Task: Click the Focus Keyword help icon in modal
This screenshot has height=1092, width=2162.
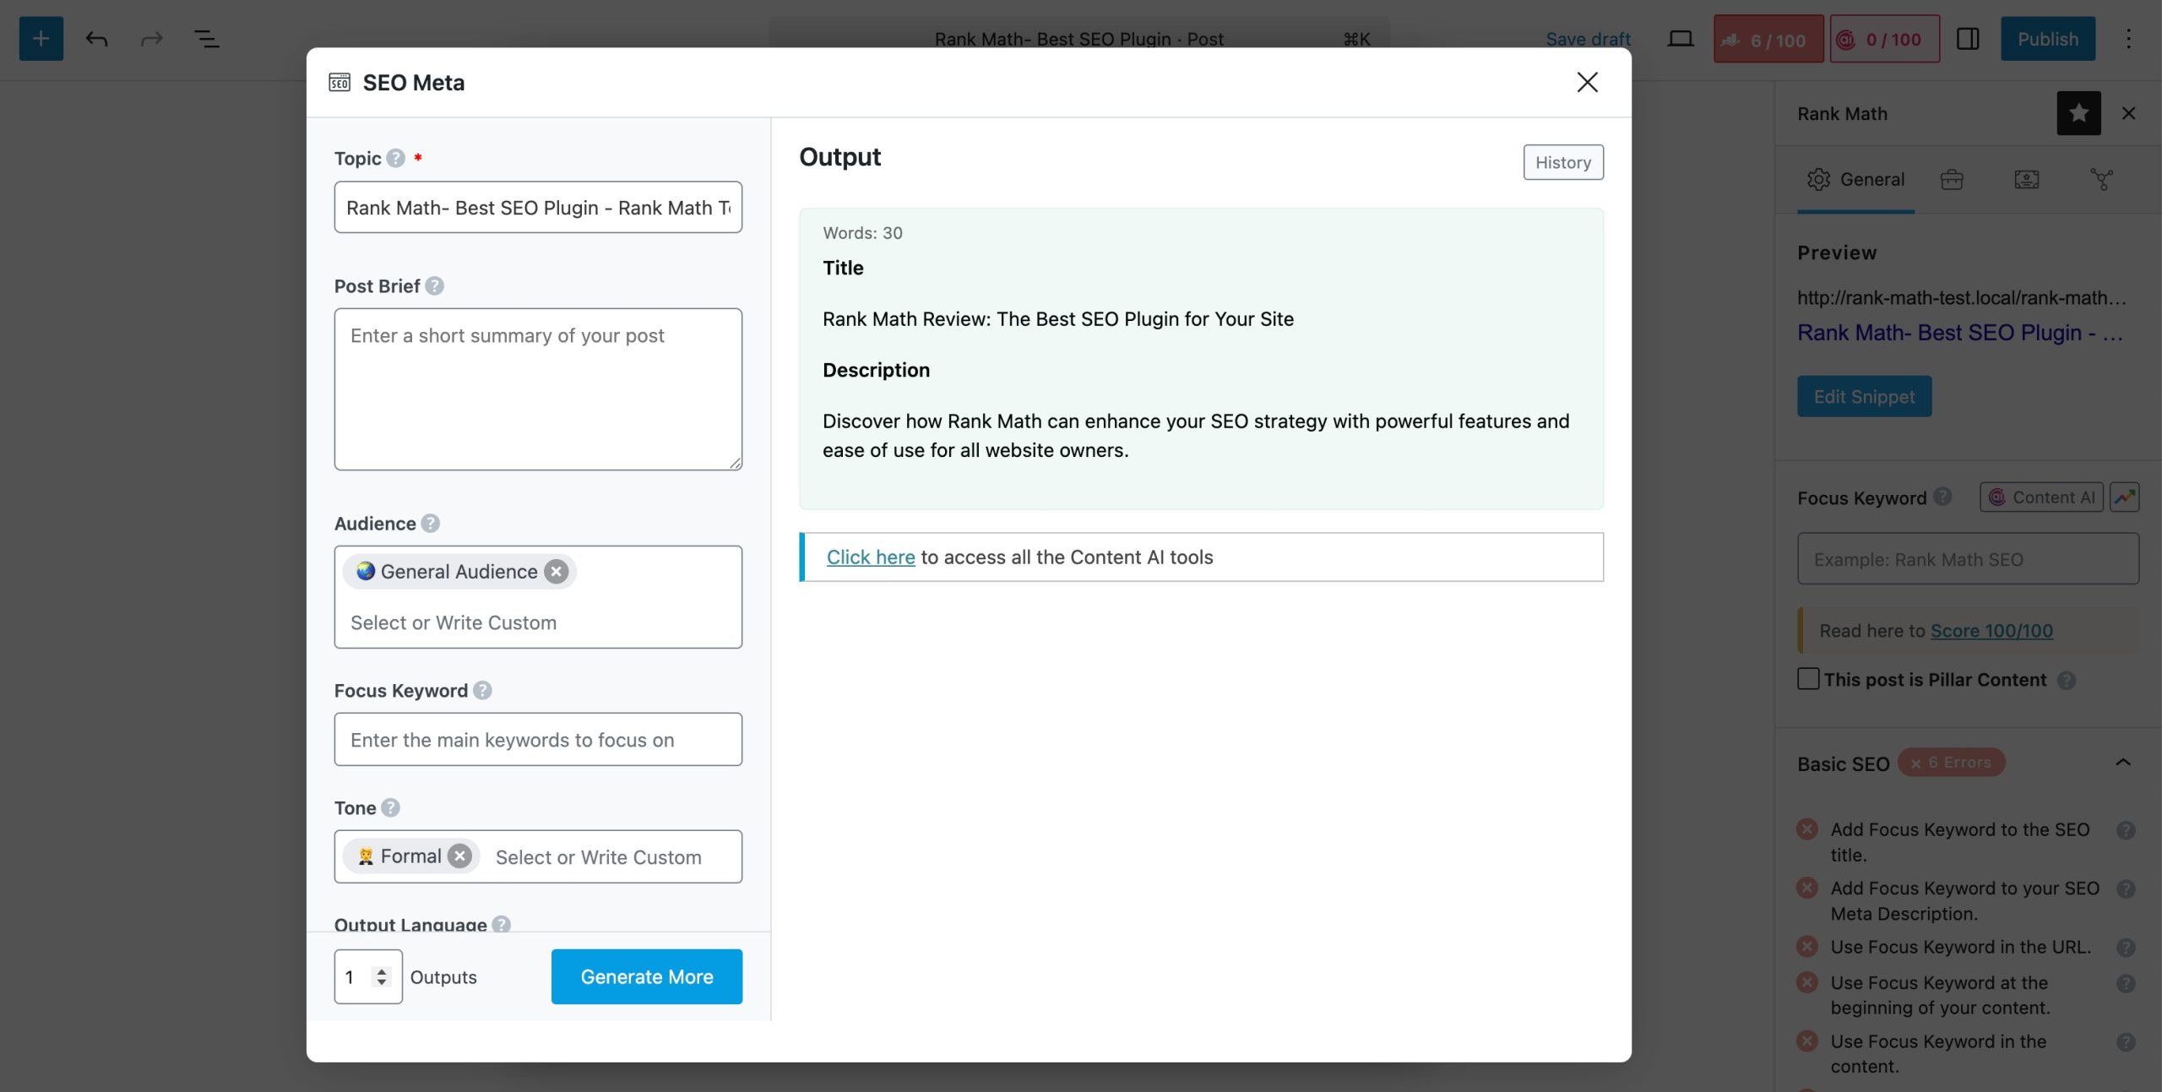Action: point(482,691)
